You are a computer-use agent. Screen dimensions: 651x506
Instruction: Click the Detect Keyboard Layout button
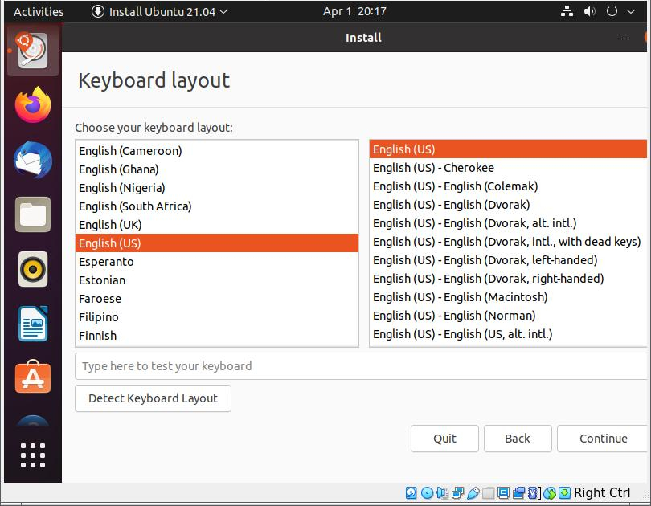pos(153,398)
